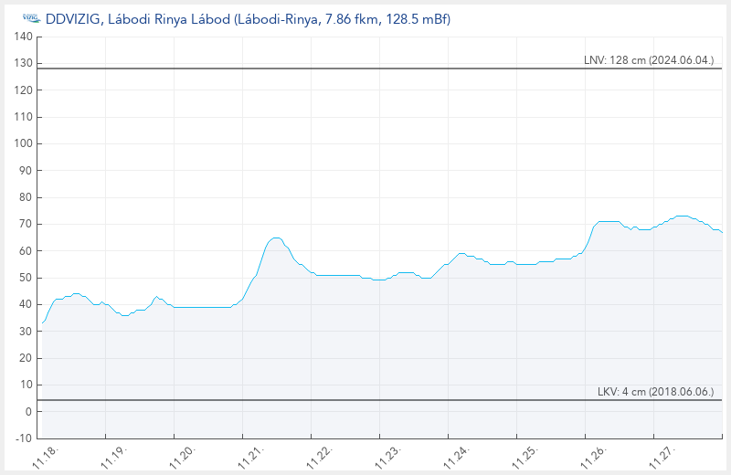The width and height of the screenshot is (731, 475).
Task: Select the 11.25. date on the x-axis
Action: pos(525,457)
